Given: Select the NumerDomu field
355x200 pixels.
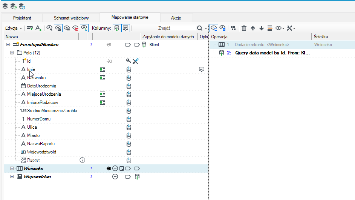Looking at the screenshot, I should (39, 119).
